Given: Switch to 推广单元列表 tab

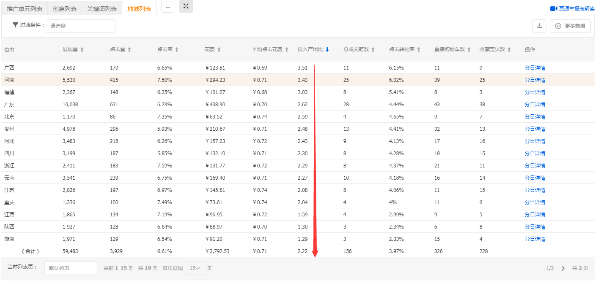Looking at the screenshot, I should tap(25, 9).
